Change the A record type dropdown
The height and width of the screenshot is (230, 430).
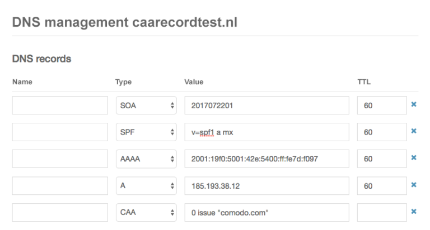pos(147,185)
